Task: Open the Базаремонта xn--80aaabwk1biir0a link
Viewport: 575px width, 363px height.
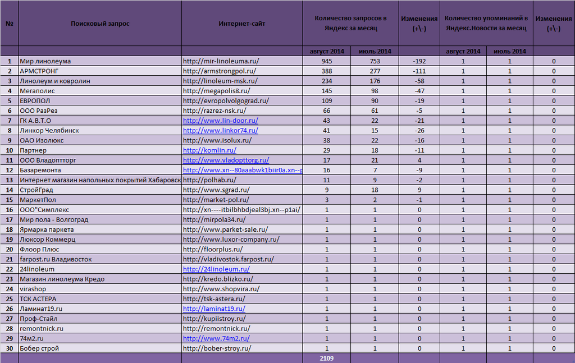Action: tap(243, 170)
